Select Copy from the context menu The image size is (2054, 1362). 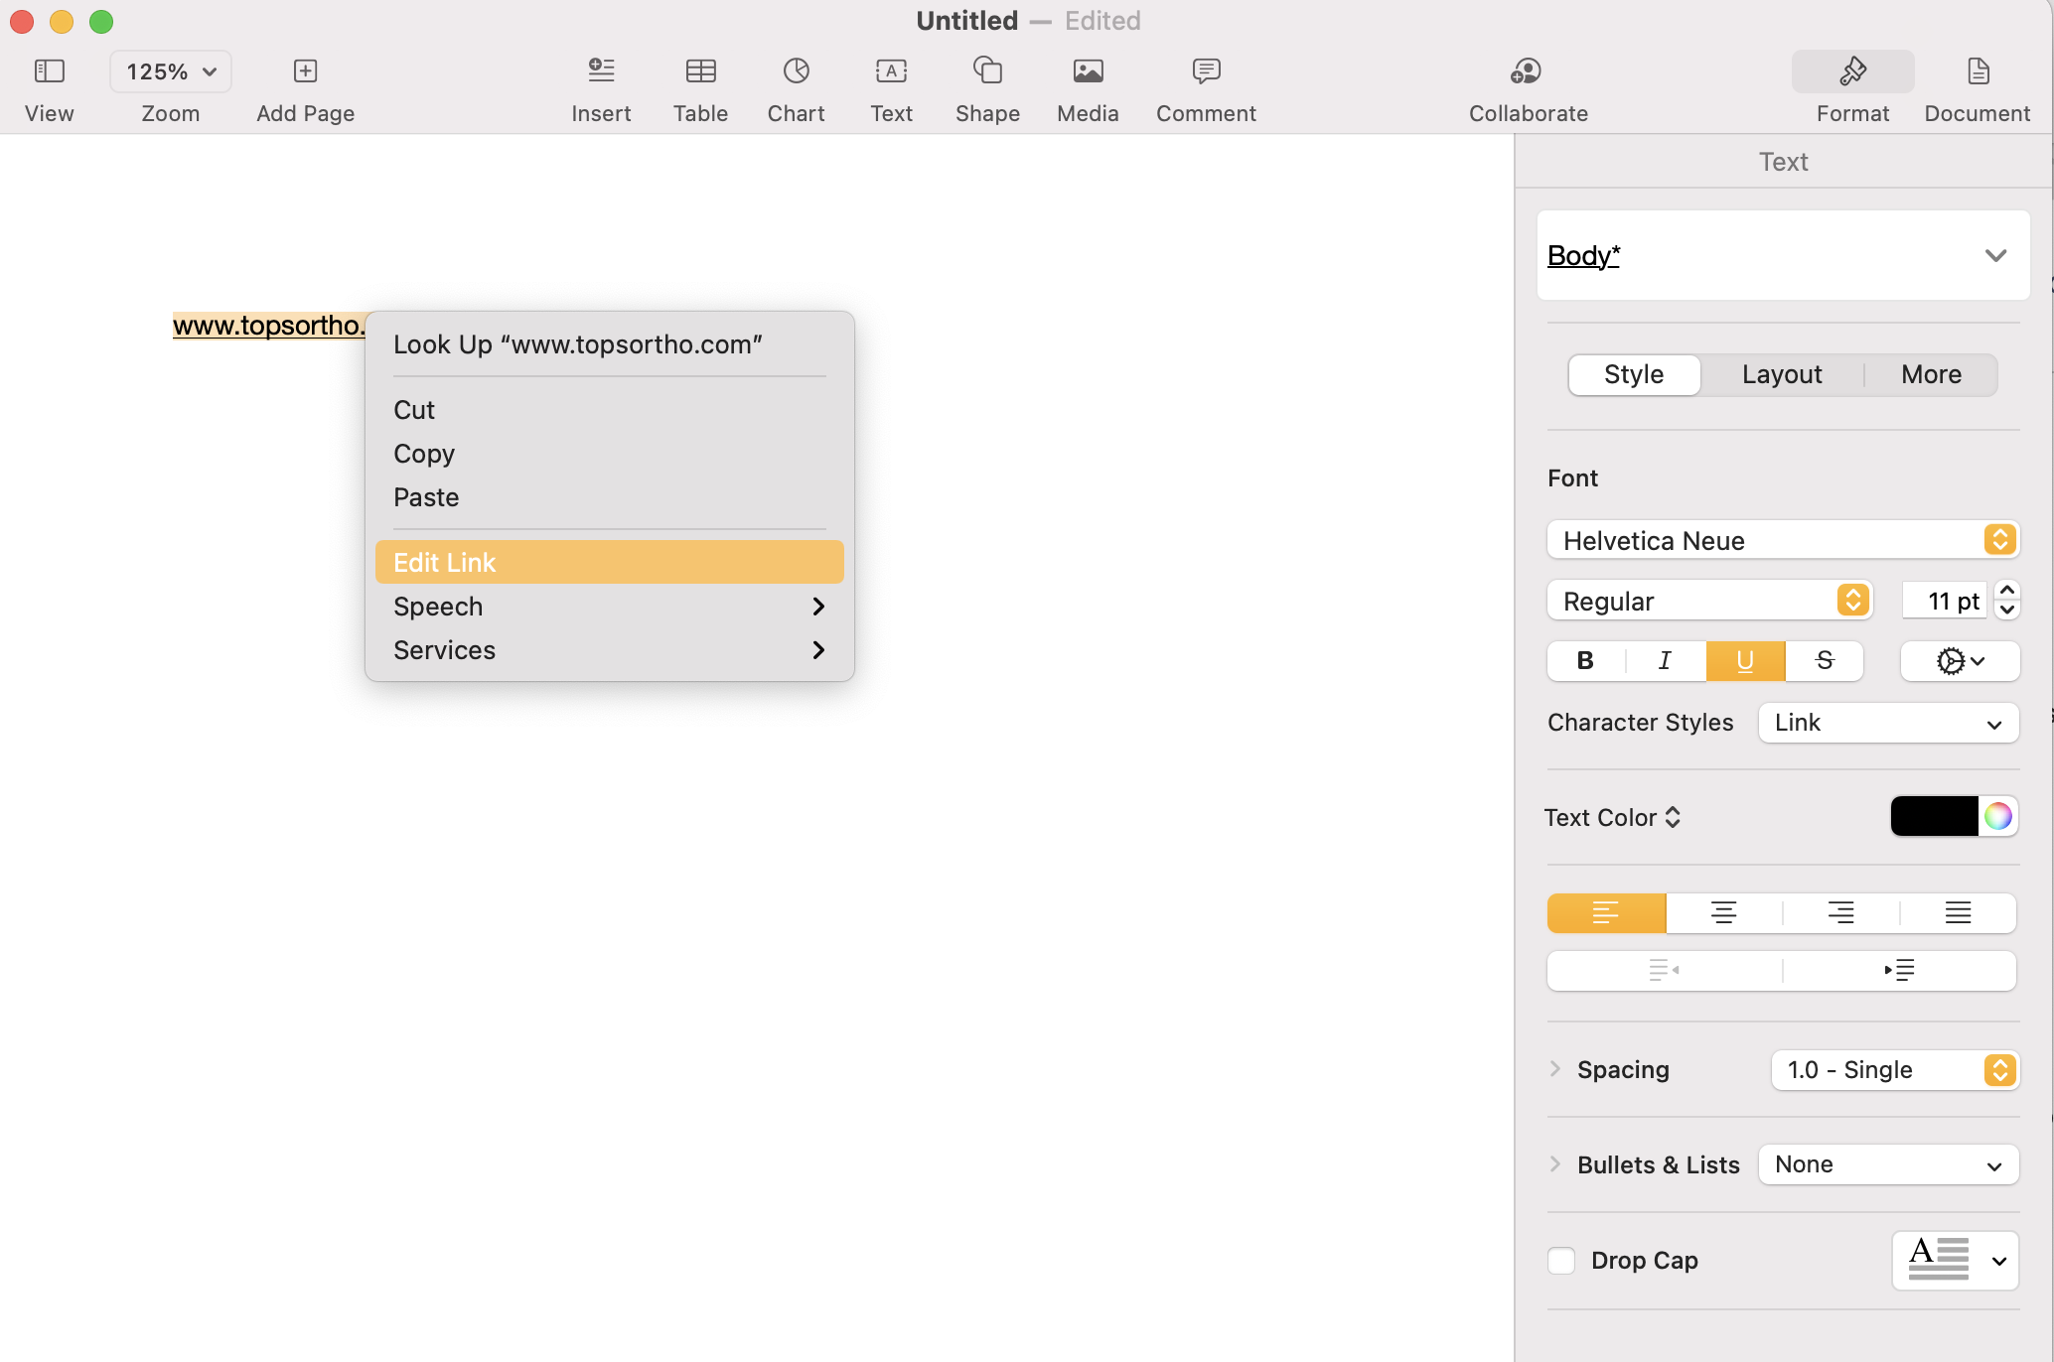pos(424,454)
